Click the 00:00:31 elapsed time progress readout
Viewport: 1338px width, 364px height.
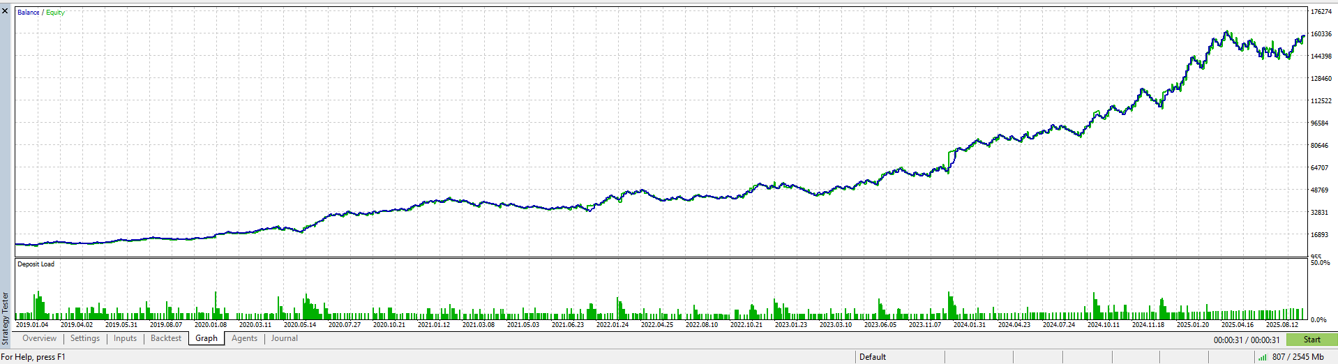1246,340
